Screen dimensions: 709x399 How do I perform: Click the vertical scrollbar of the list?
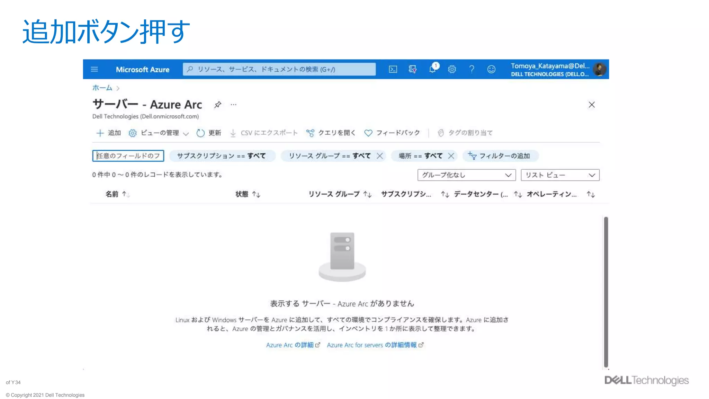click(606, 292)
